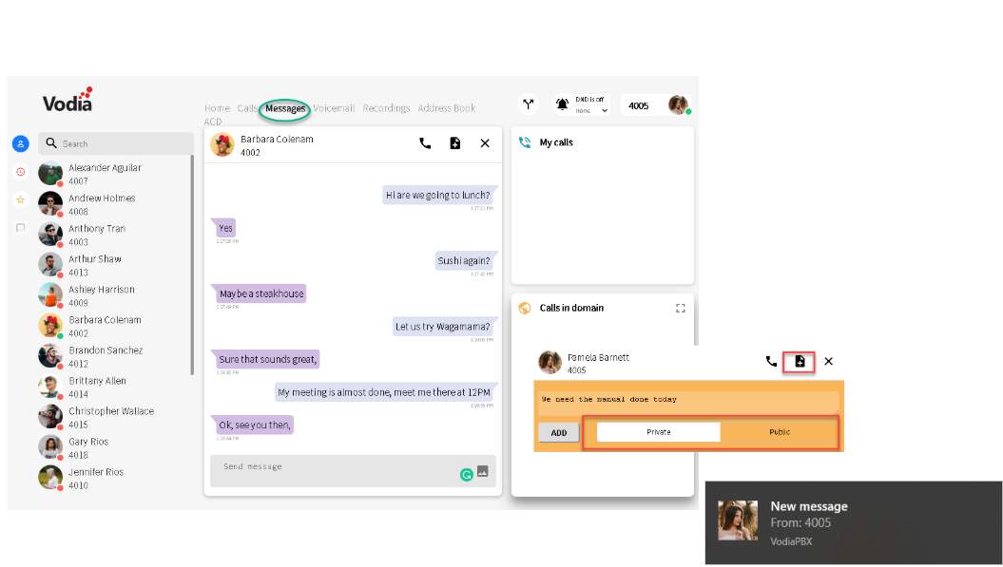1003x567 pixels.
Task: Click the Vodia logo
Action: (68, 100)
